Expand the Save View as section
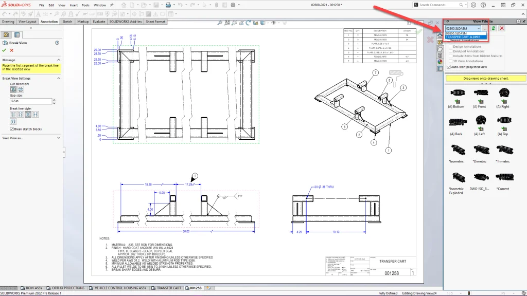The width and height of the screenshot is (527, 296). pyautogui.click(x=59, y=138)
